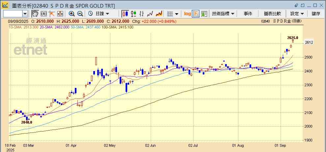
Task: Click the 02840 SPDR金(日線) chart label
Action: coord(281,21)
